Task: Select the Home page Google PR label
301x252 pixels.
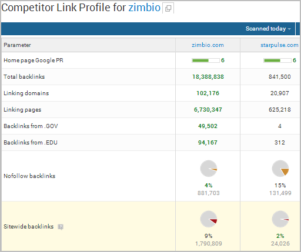Action: point(34,61)
